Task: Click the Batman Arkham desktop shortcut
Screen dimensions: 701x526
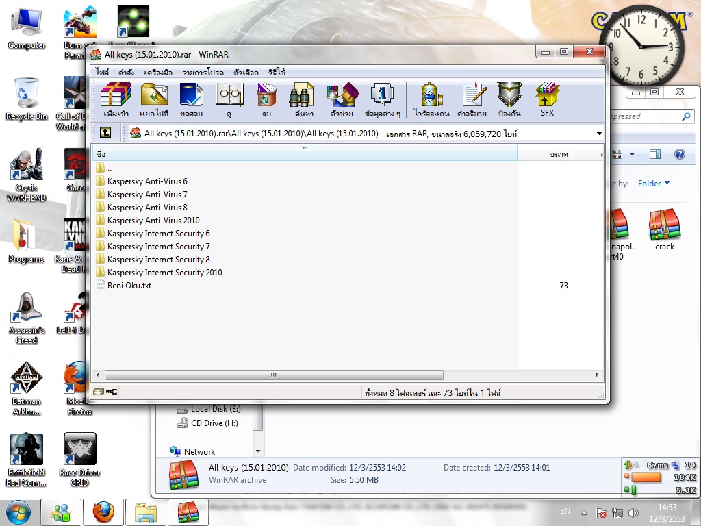Action: (x=27, y=389)
